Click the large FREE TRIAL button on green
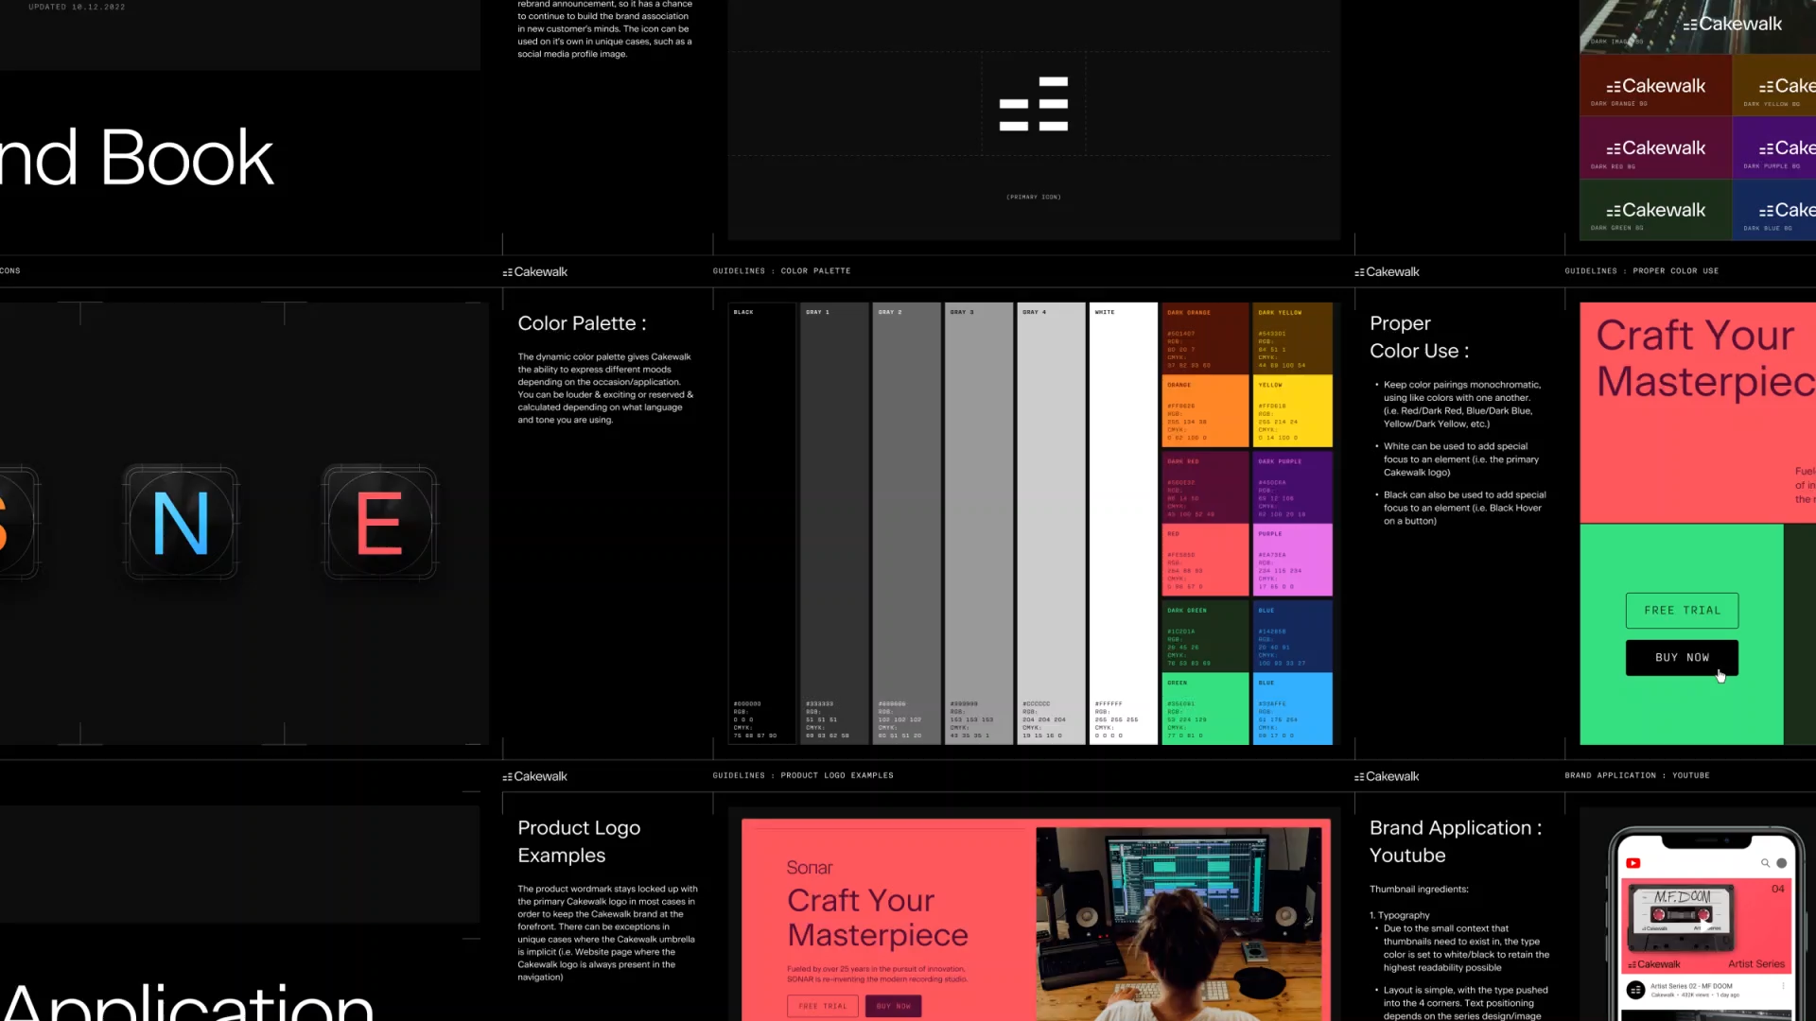 [1682, 611]
